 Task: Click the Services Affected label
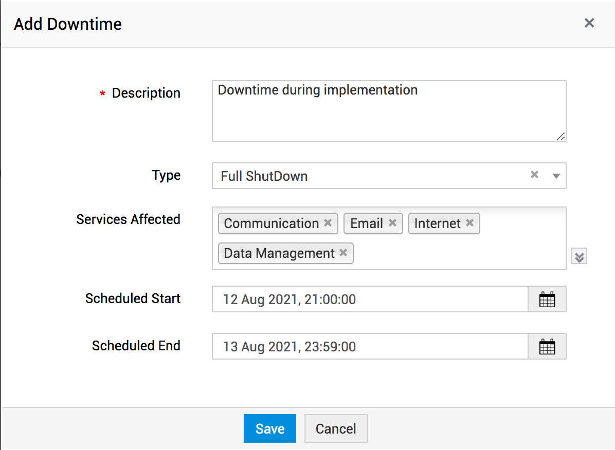pyautogui.click(x=128, y=219)
